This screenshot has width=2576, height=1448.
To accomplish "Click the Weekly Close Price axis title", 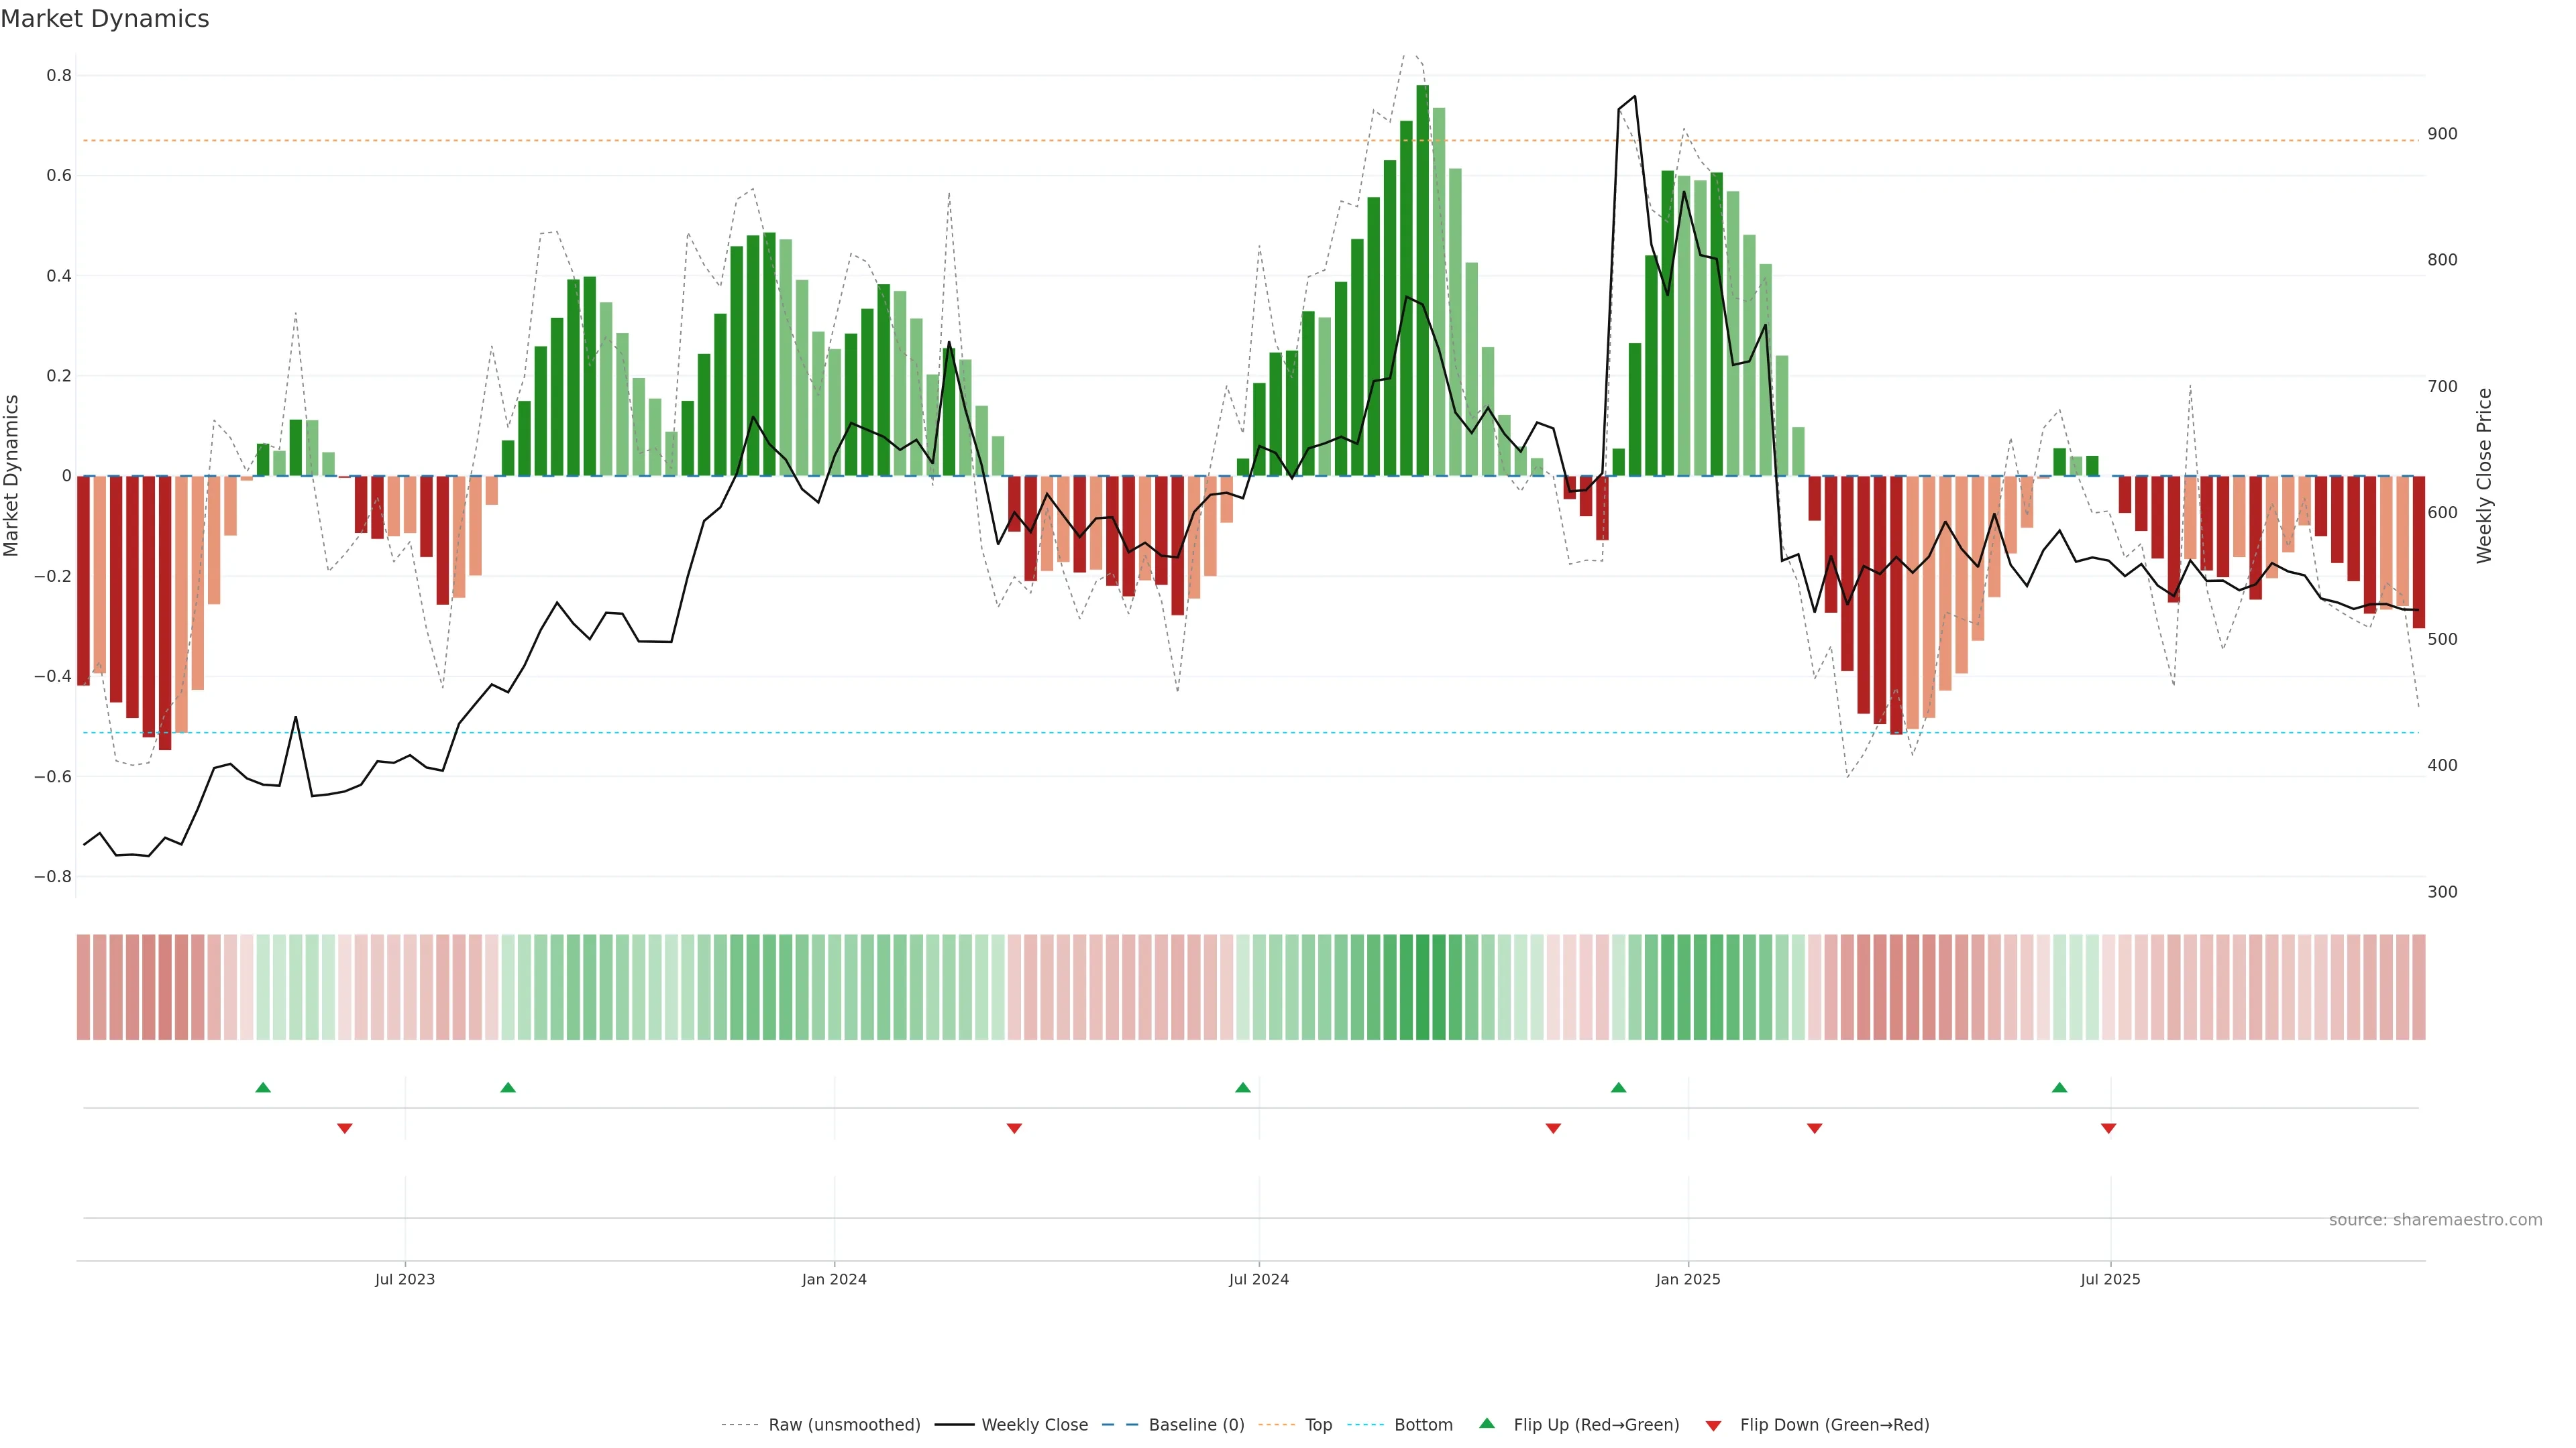I will [x=2484, y=476].
